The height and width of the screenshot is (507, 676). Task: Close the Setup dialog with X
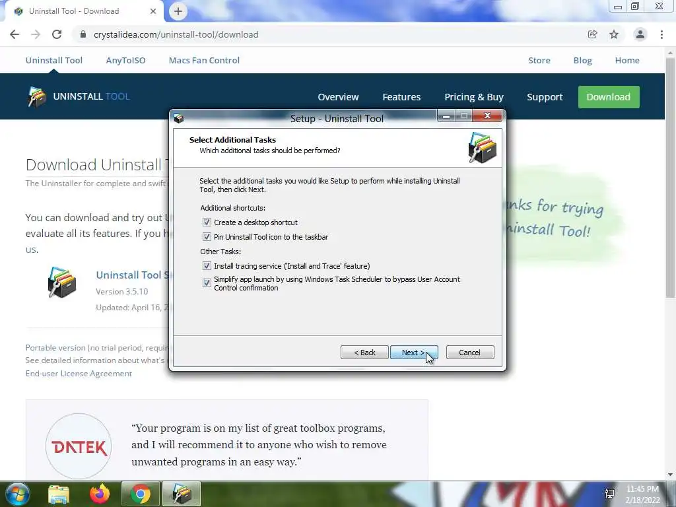[x=488, y=116]
